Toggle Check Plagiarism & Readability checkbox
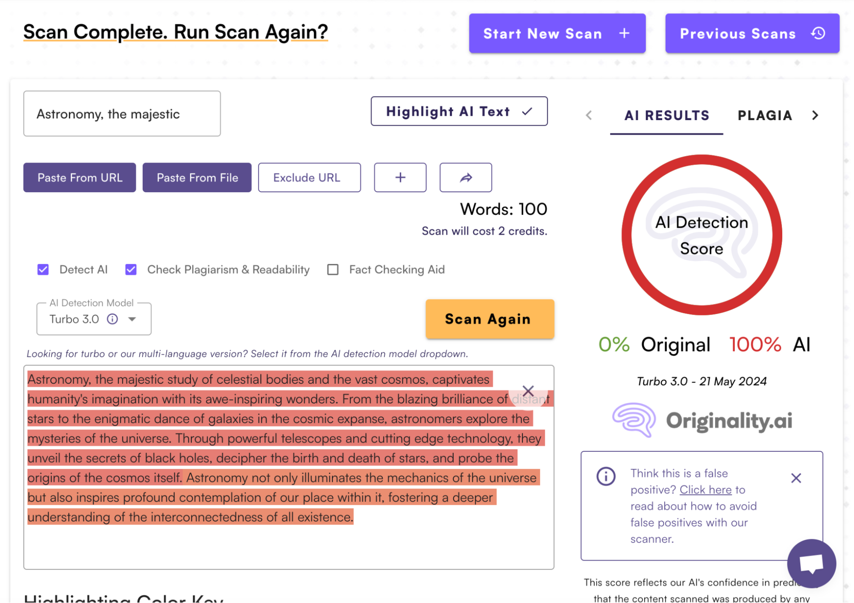Viewport: 854px width, 603px height. click(x=131, y=270)
